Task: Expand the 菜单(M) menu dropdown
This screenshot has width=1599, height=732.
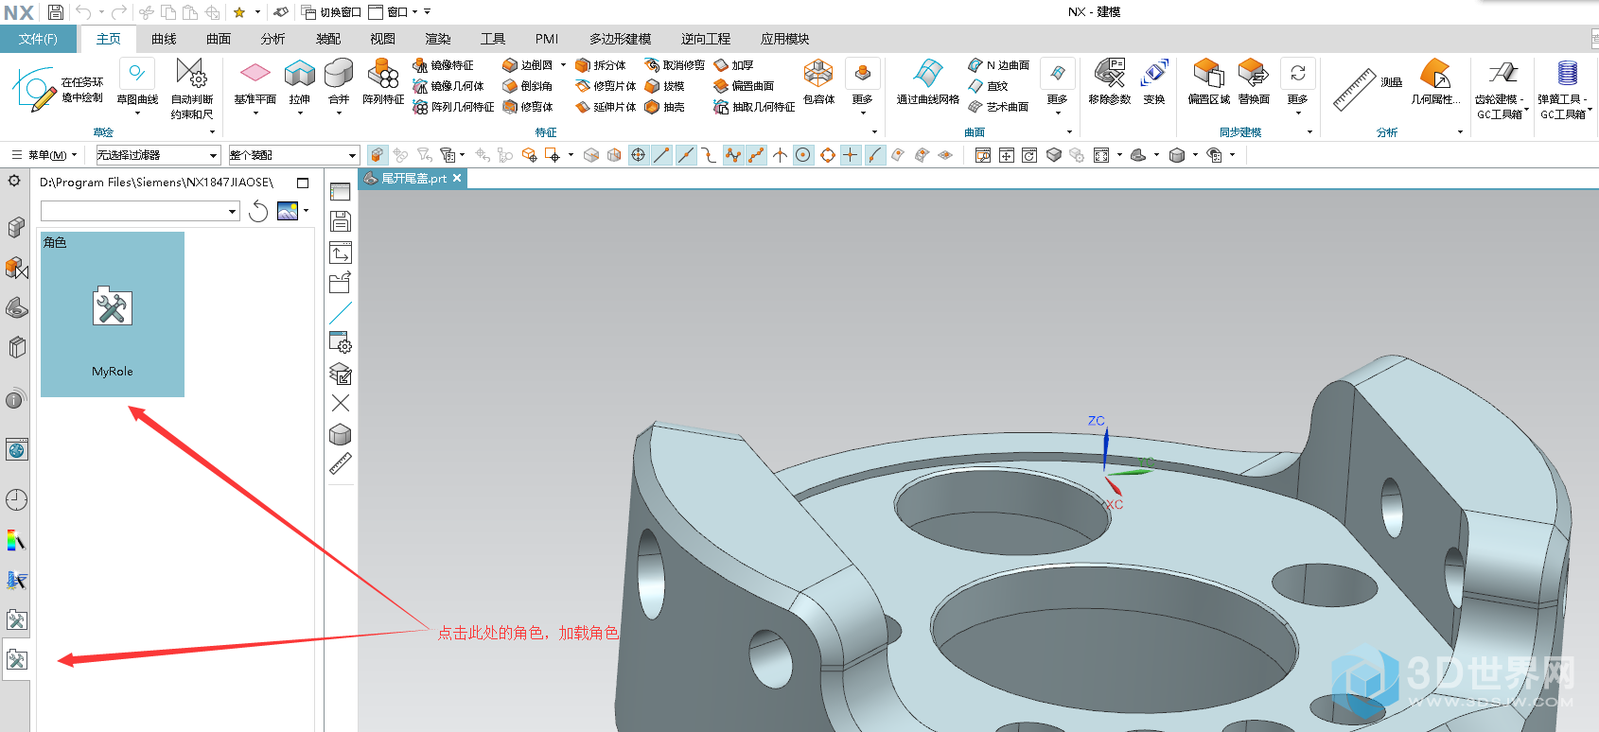Action: (x=44, y=155)
